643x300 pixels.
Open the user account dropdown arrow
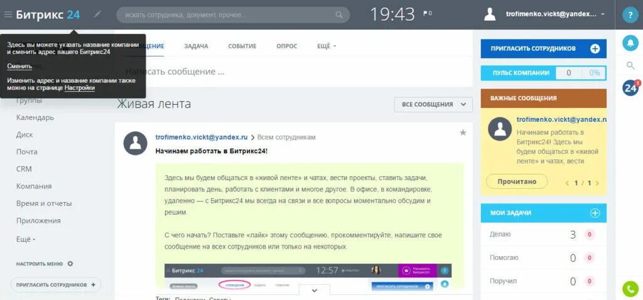coord(602,14)
